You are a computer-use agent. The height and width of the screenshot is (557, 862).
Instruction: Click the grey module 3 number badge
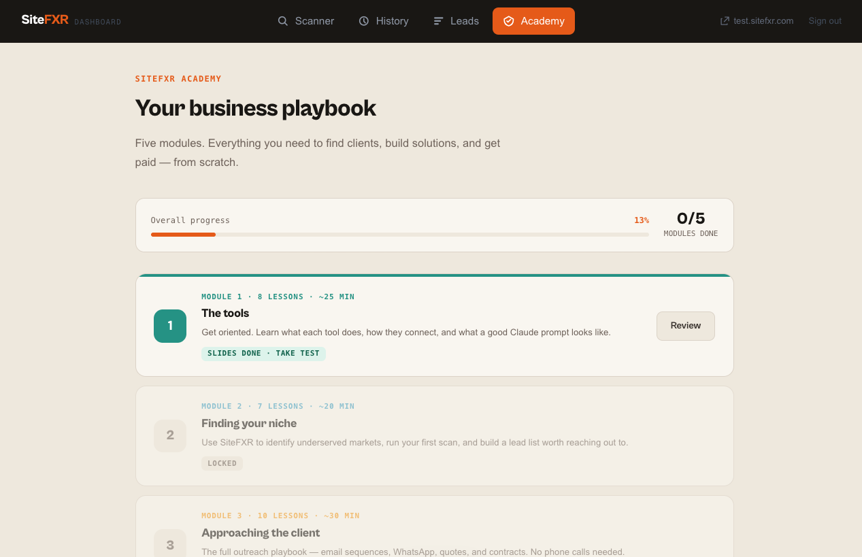click(170, 545)
